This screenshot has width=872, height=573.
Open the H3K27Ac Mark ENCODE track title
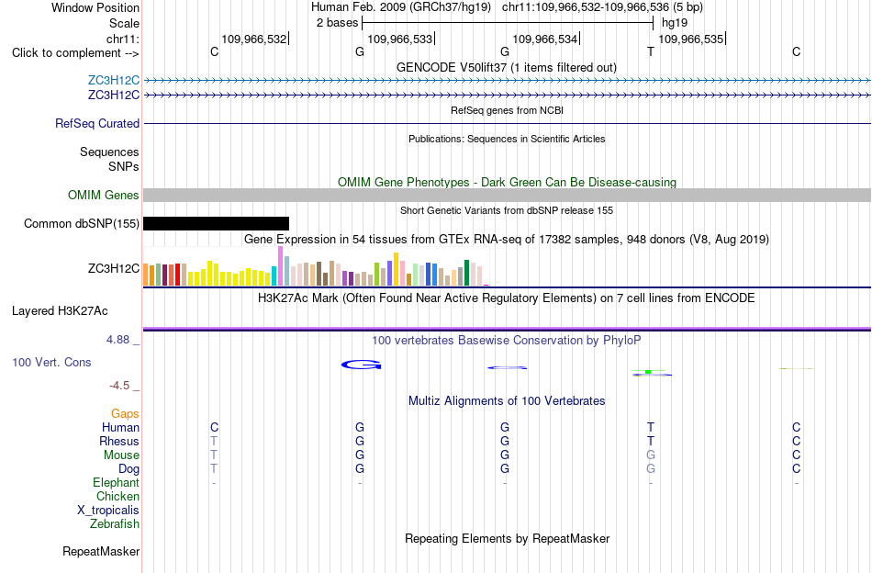507,298
